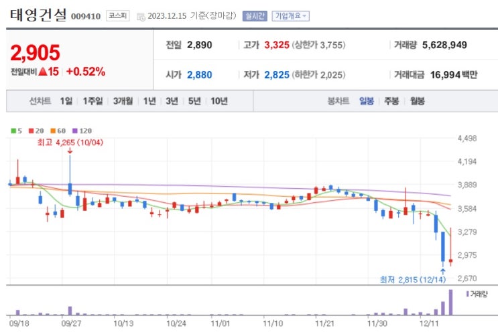498x332 pixels.
Task: Click the calendar clock icon beside date
Action: click(x=141, y=17)
